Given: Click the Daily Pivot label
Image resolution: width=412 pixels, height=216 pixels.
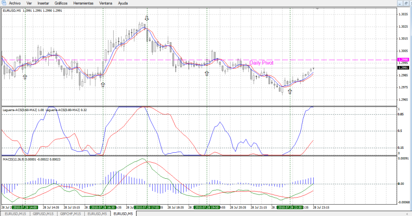Looking at the screenshot, I should (x=261, y=63).
